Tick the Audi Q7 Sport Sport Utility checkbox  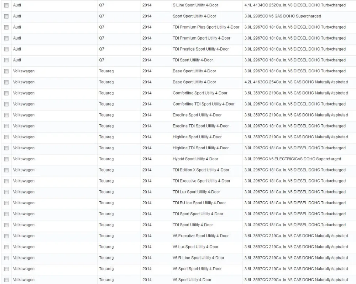[x=6, y=16]
